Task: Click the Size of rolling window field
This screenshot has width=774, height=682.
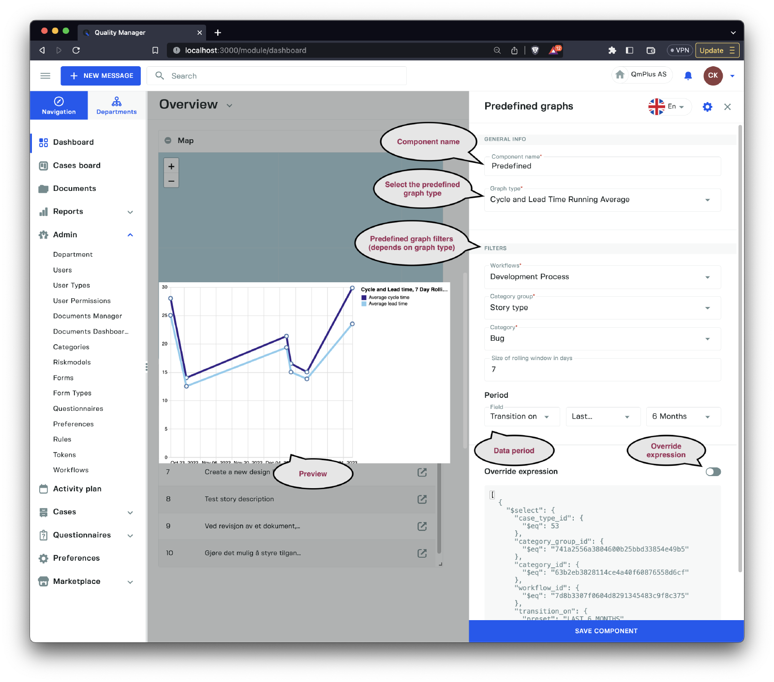Action: (602, 370)
